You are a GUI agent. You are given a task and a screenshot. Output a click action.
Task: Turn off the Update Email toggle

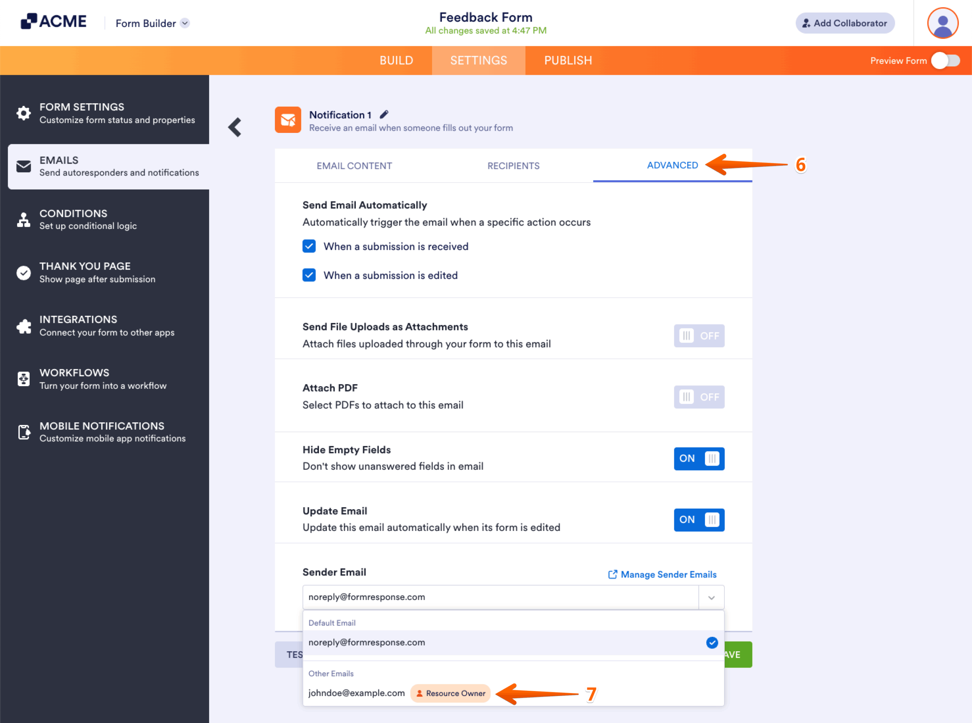click(x=699, y=520)
